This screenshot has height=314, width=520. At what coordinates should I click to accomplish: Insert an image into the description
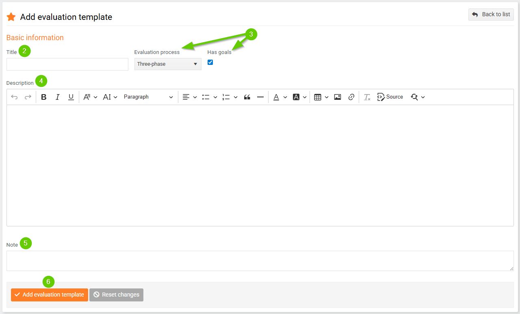[x=338, y=97]
